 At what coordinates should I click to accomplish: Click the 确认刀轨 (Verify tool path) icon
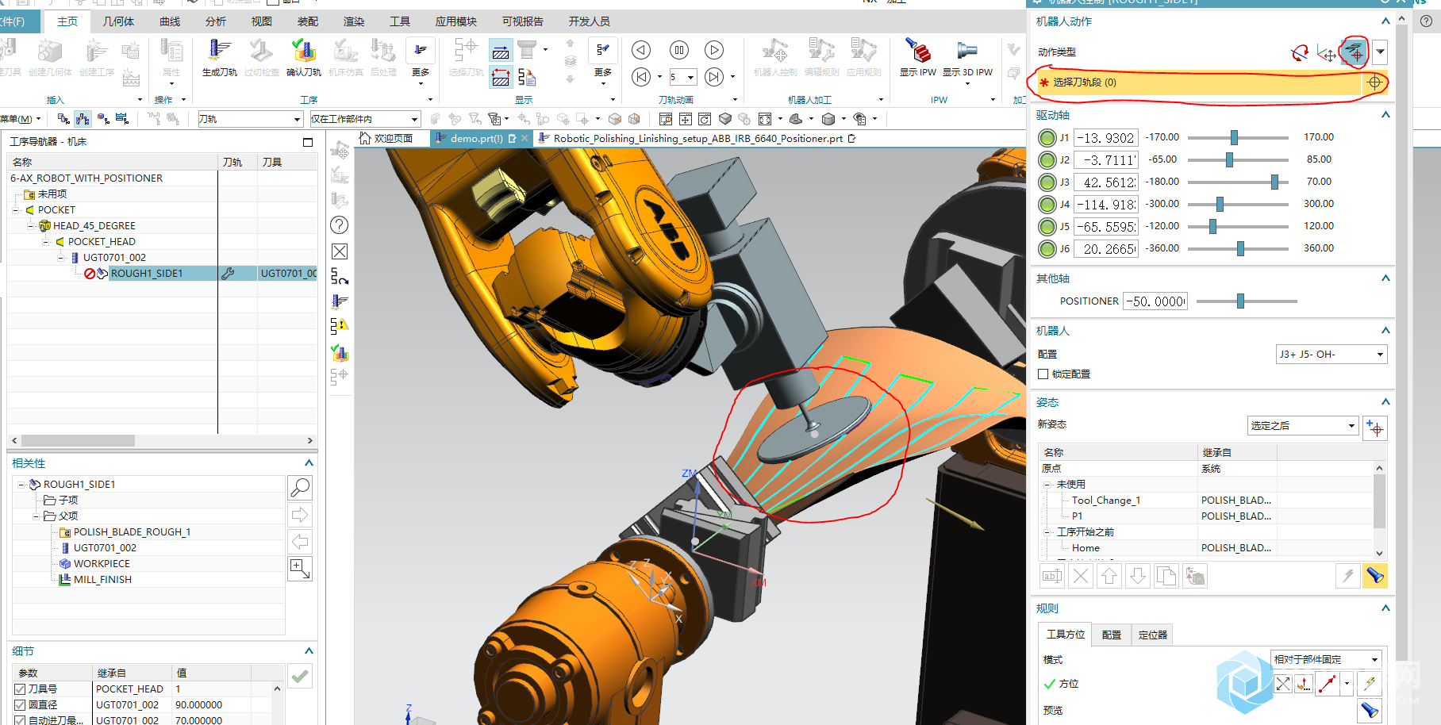point(303,51)
